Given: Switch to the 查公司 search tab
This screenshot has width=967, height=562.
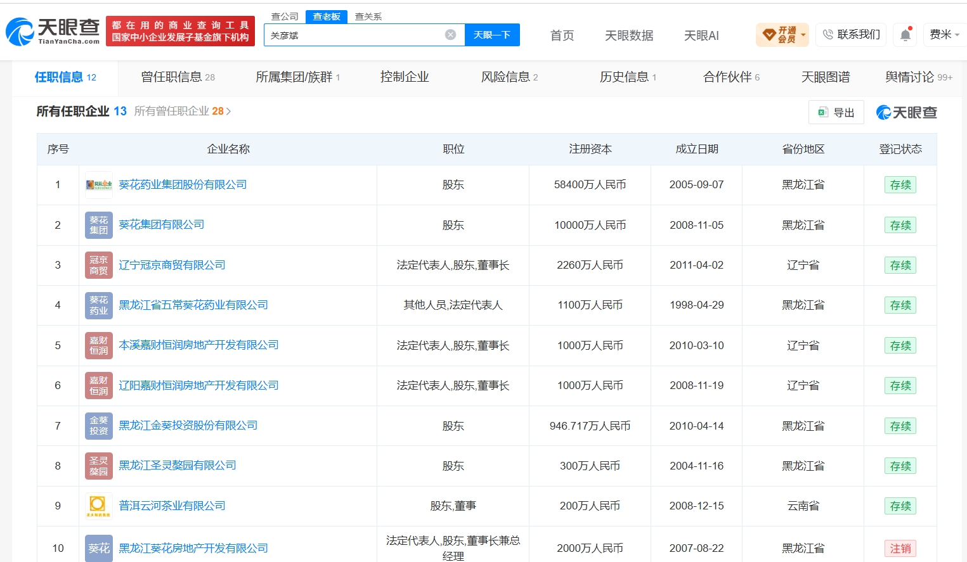Looking at the screenshot, I should click(285, 16).
